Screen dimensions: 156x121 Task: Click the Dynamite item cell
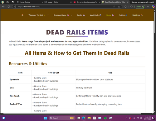coord(20,80)
